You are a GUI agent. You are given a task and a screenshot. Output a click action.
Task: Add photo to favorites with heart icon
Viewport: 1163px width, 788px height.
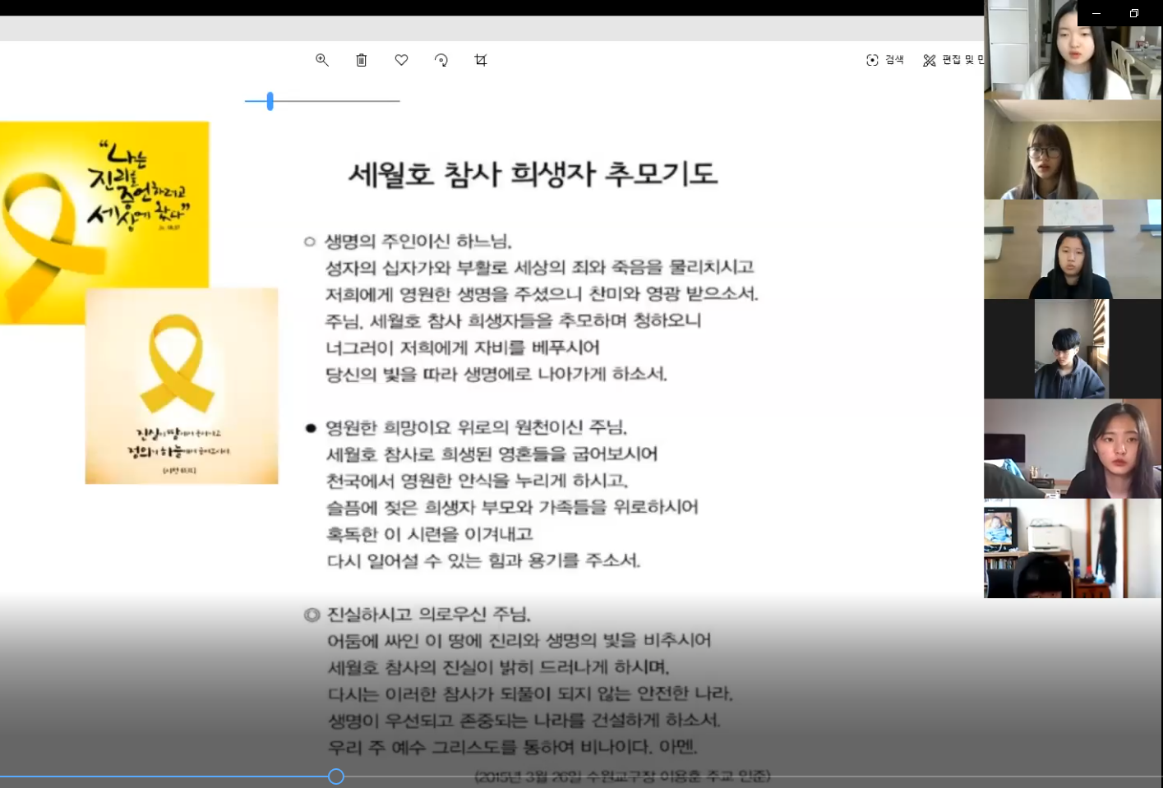tap(401, 60)
